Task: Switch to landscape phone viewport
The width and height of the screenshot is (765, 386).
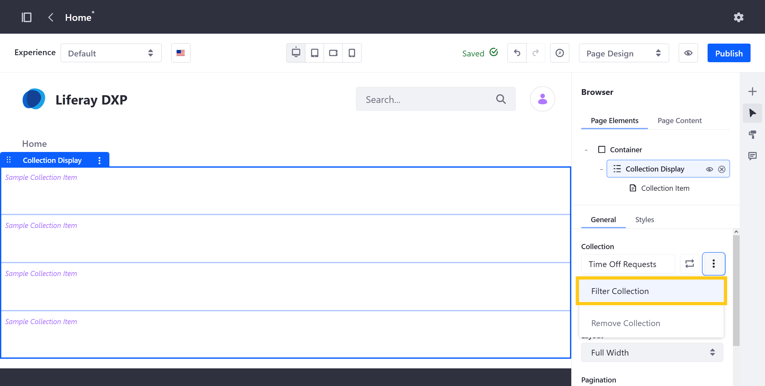Action: point(333,53)
